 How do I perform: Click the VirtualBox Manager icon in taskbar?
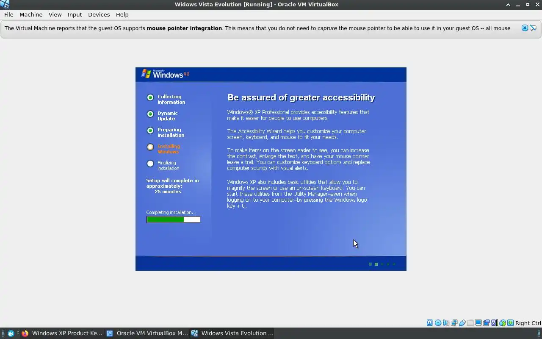pyautogui.click(x=110, y=333)
